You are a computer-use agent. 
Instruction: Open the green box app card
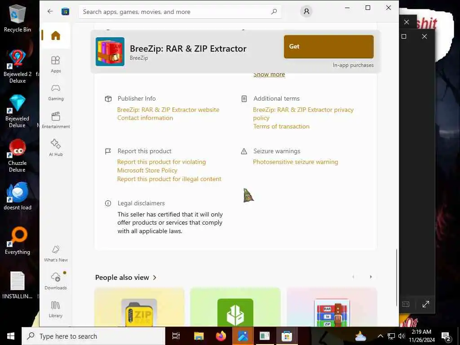point(235,307)
